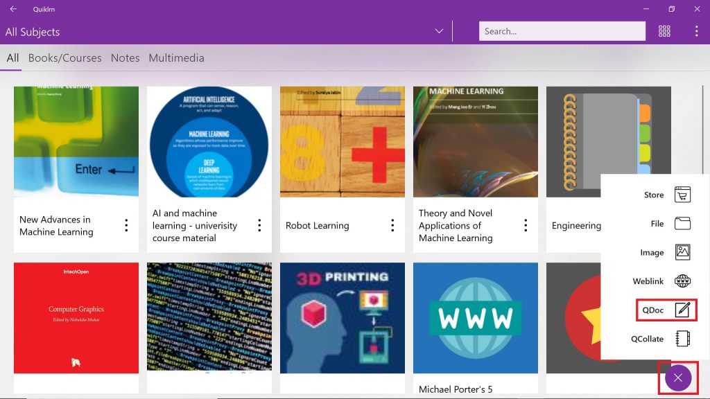The image size is (710, 399).
Task: Click the QCollate notebook icon
Action: 682,339
